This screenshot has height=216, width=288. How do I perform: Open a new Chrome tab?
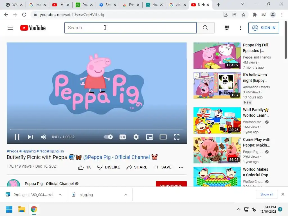(218, 5)
